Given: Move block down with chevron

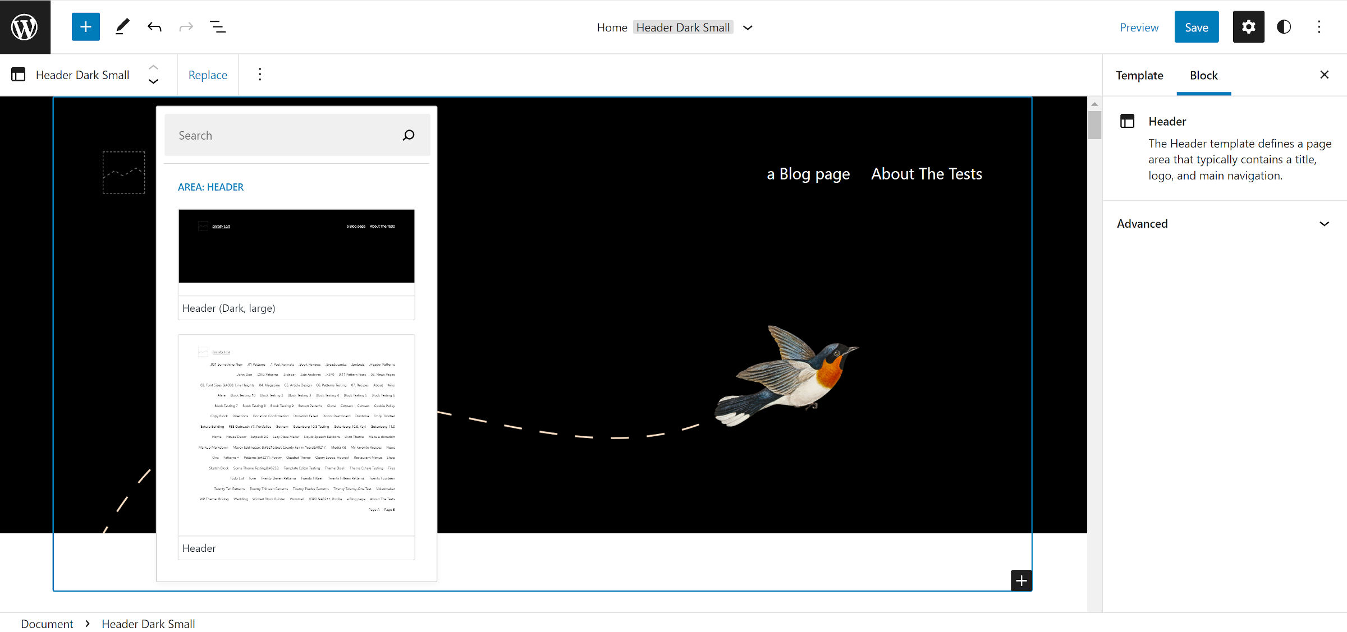Looking at the screenshot, I should tap(153, 82).
